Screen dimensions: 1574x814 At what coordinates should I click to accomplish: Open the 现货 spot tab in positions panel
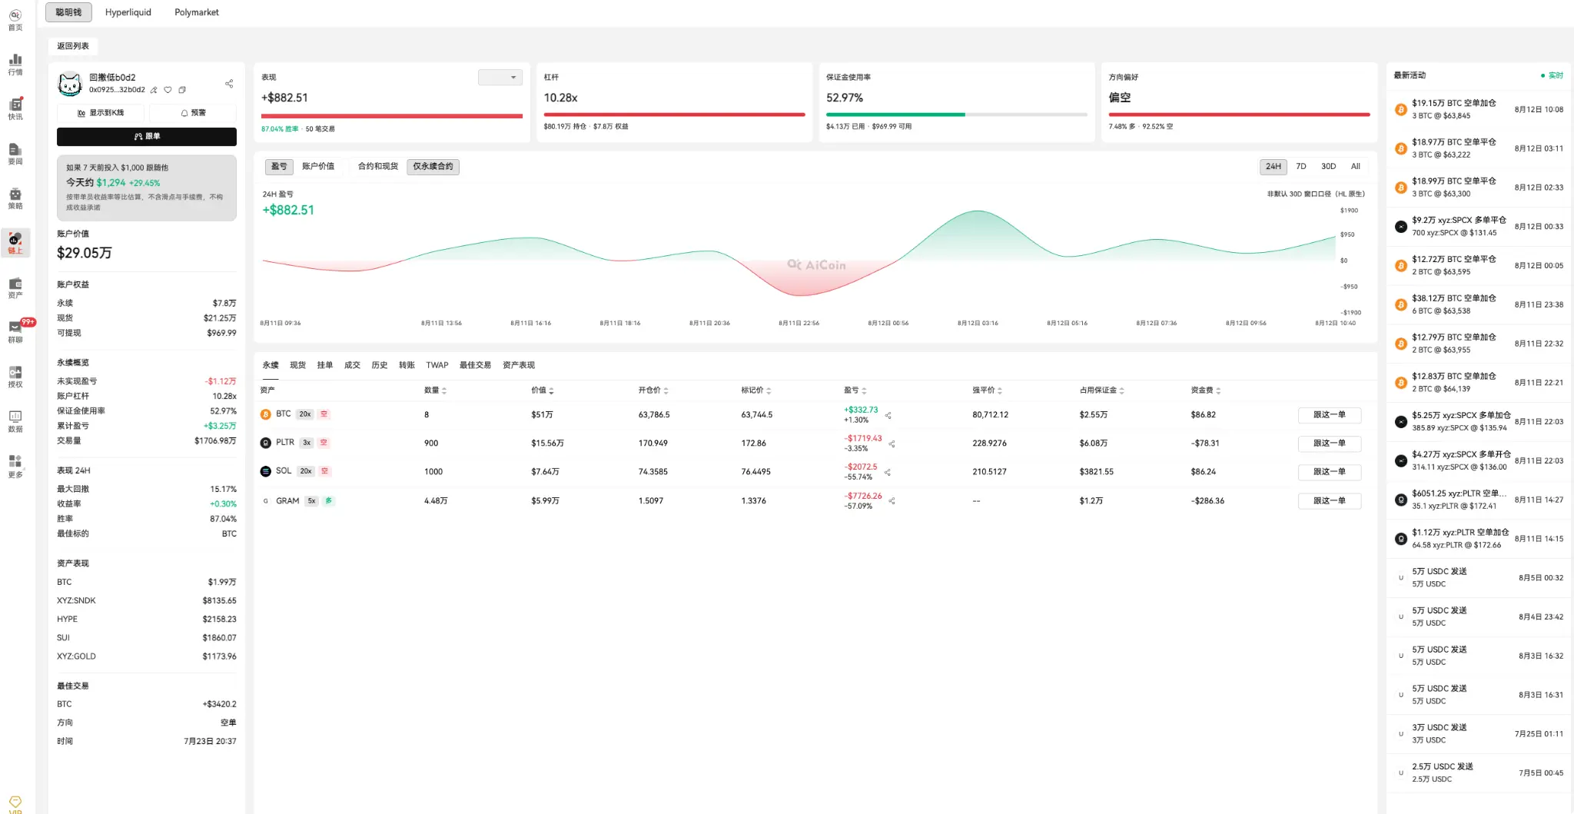tap(297, 365)
